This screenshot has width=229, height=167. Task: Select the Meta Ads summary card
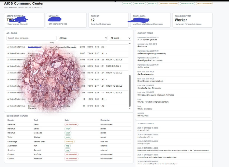click(x=66, y=20)
